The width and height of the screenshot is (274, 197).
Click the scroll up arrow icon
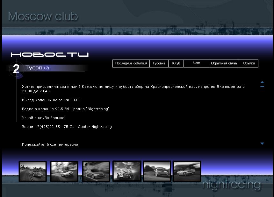pyautogui.click(x=262, y=82)
